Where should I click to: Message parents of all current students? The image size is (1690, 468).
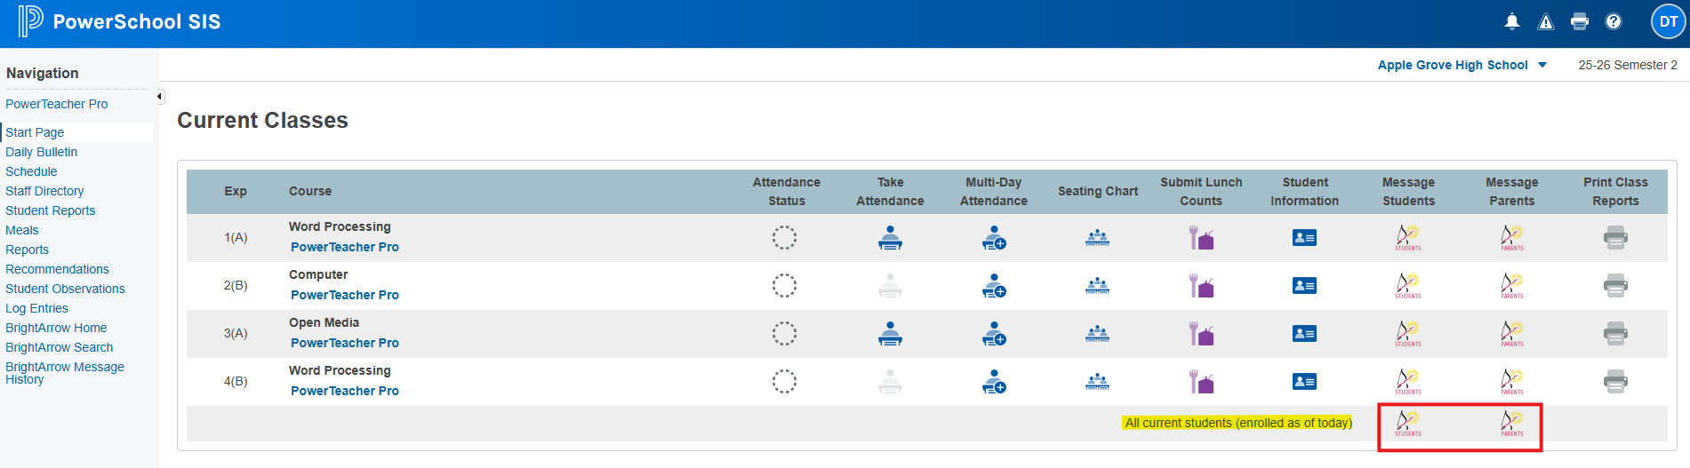(x=1512, y=424)
